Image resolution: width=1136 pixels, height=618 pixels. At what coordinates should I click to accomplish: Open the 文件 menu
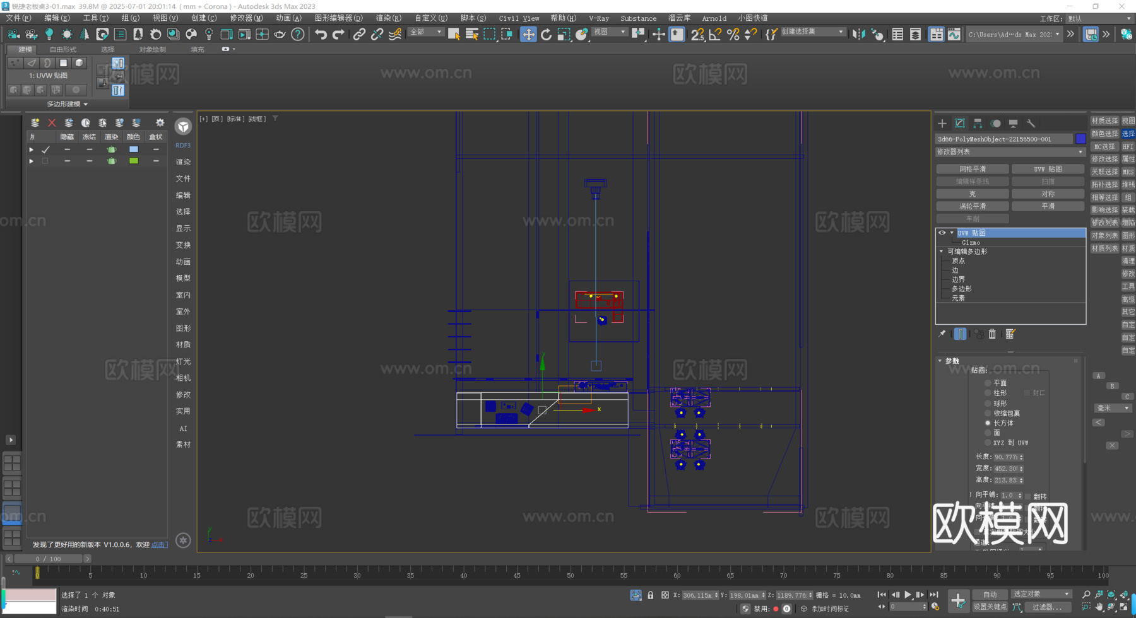18,18
